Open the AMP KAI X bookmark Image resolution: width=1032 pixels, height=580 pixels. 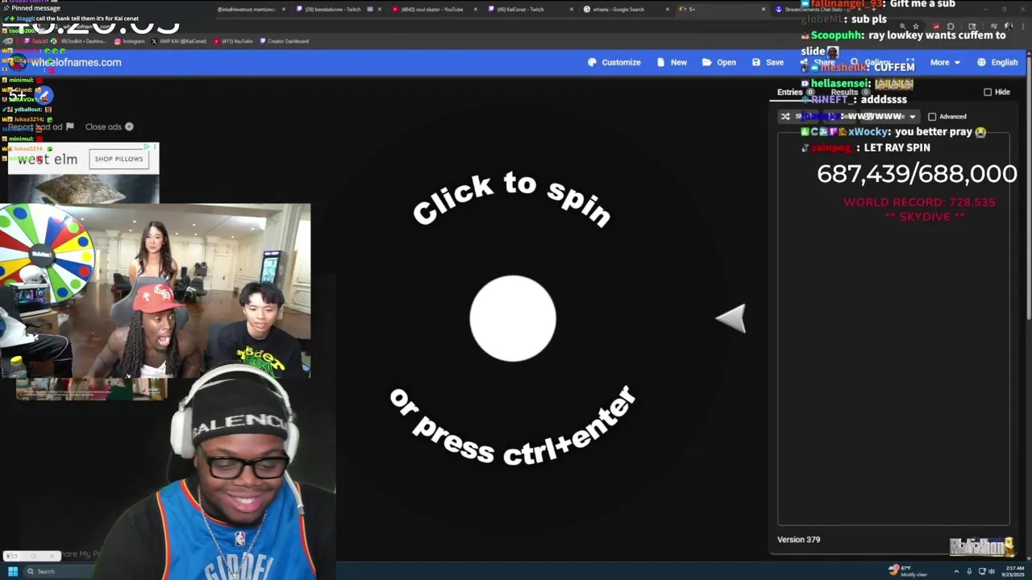177,41
